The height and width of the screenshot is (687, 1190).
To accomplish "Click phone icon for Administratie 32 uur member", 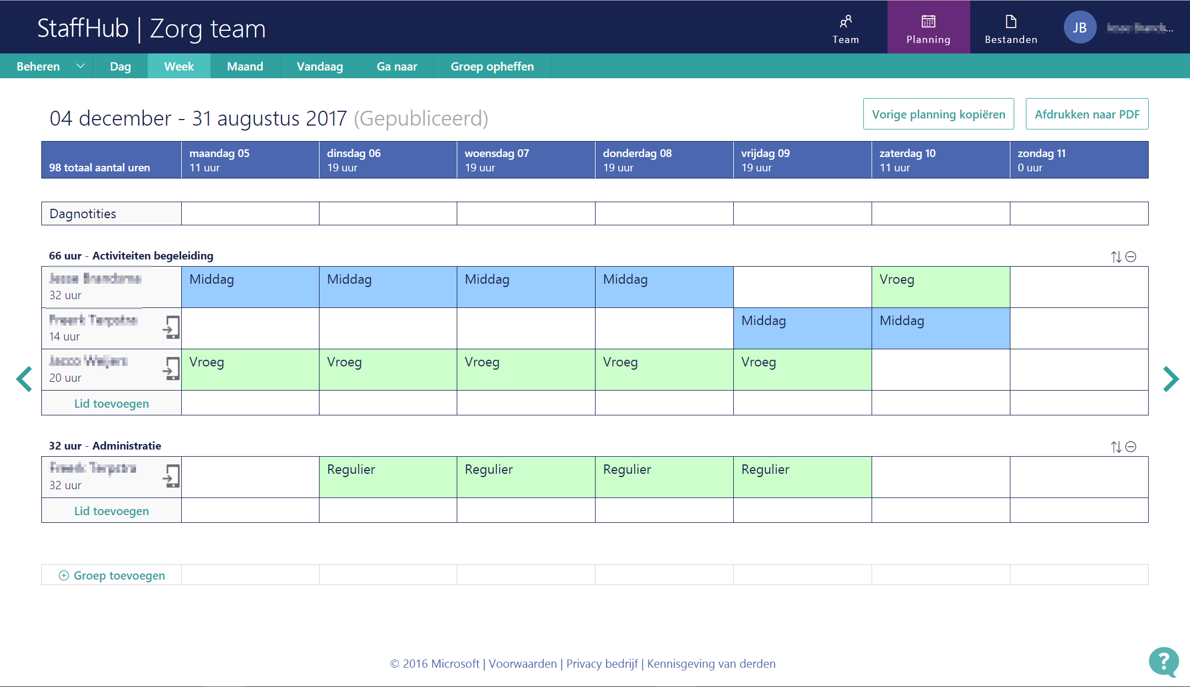I will click(x=171, y=476).
